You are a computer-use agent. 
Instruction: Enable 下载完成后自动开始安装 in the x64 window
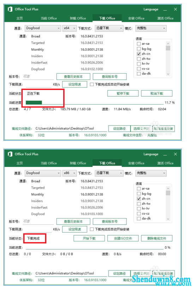[92, 84]
